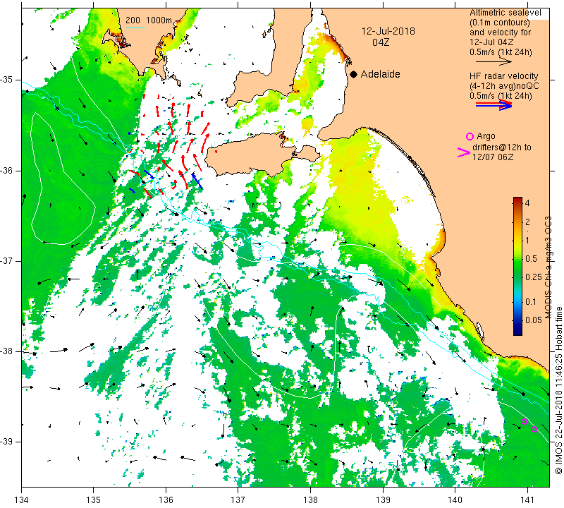Click the latitude axis label '-39'
This screenshot has height=508, width=564.
(6, 442)
